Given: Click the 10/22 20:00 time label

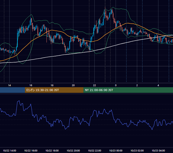Looking at the screenshot, I should [73, 150].
